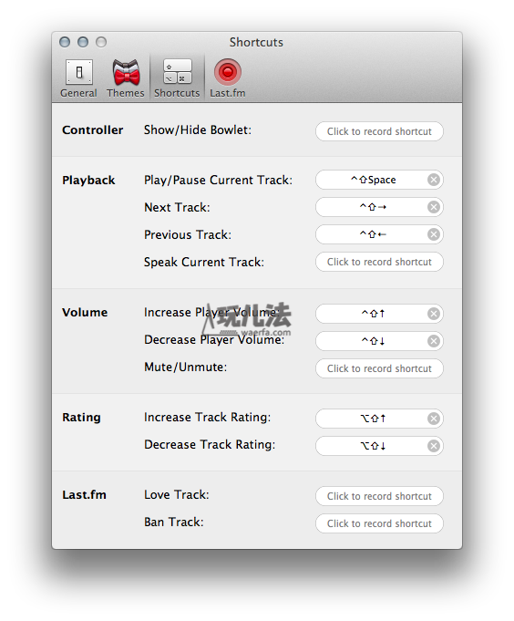Screen dimensions: 514x621
Task: Clear the Increase Track Rating shortcut
Action: [434, 419]
